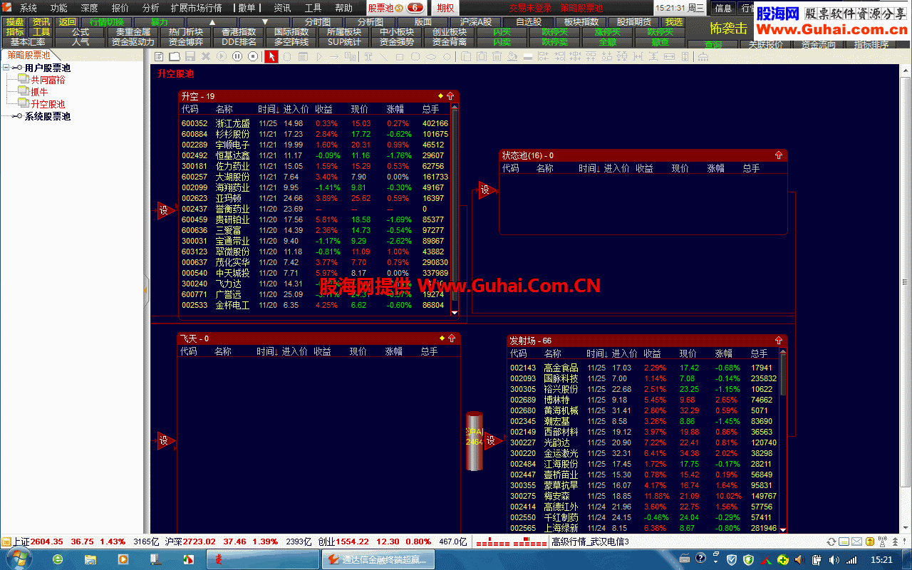The image size is (912, 570).
Task: Click the 信息 button at top right
Action: tap(723, 8)
